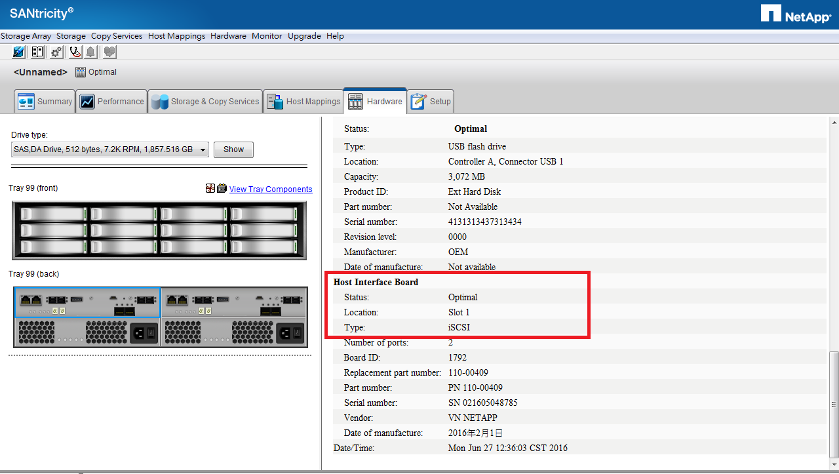Click Board ID value '1792'
The height and width of the screenshot is (474, 839).
(x=458, y=357)
